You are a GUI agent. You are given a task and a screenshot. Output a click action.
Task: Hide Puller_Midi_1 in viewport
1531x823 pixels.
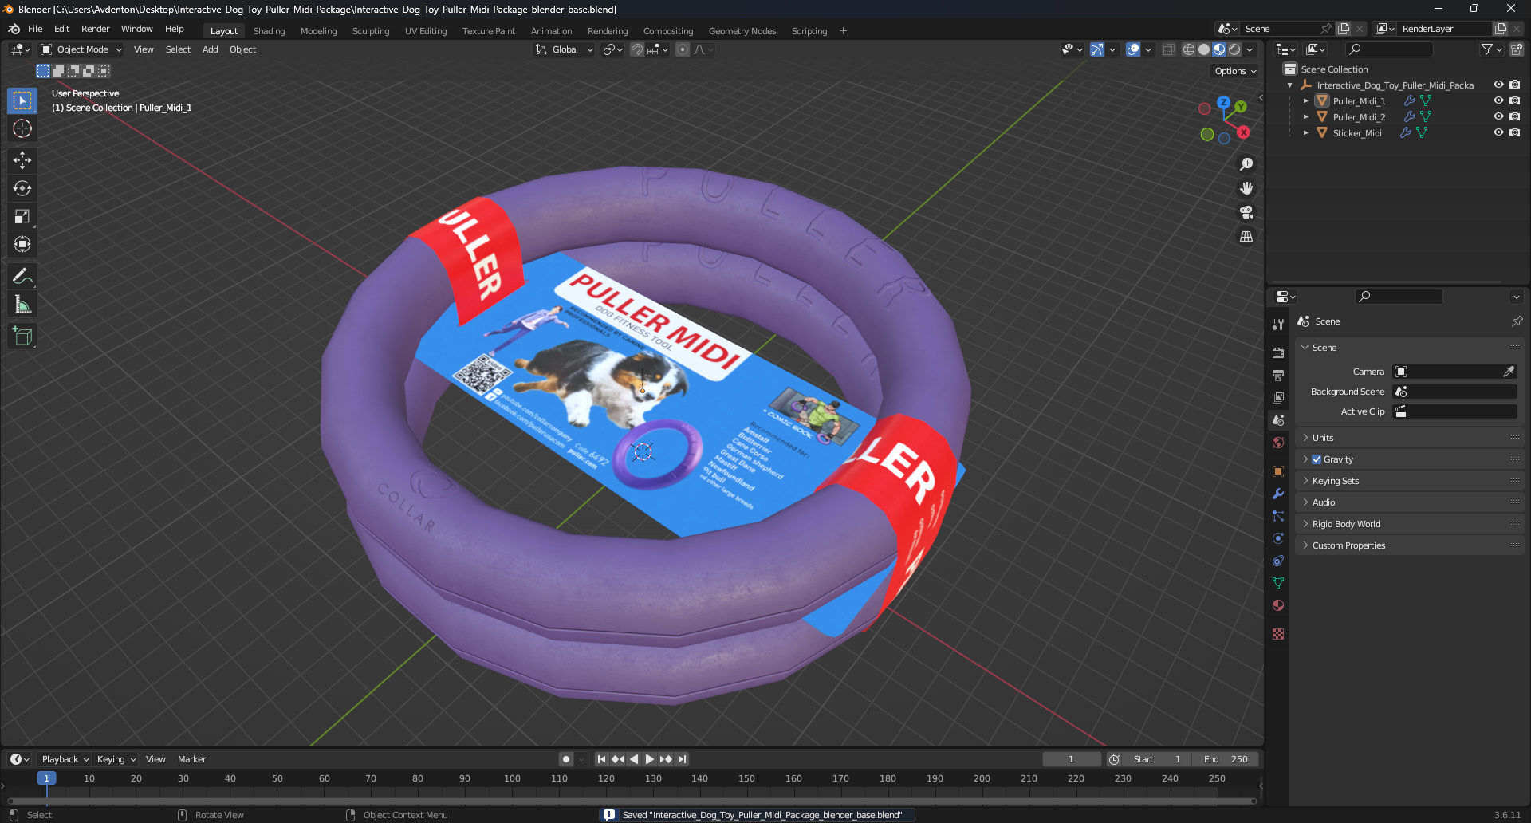coord(1498,100)
